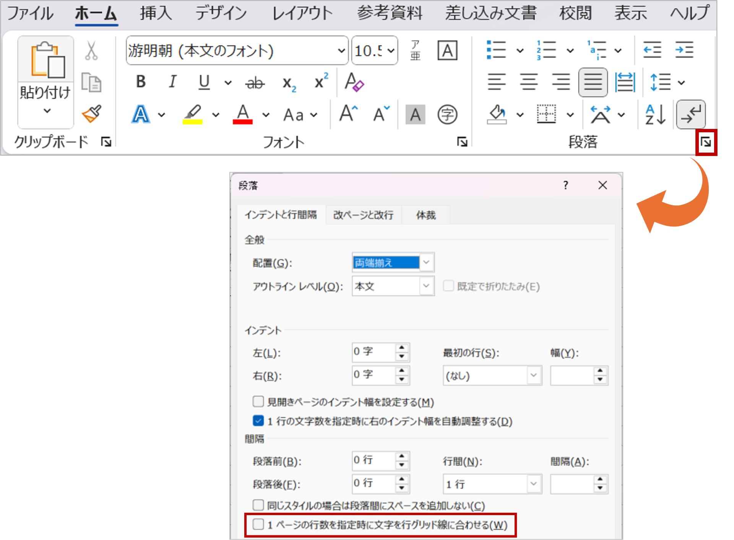This screenshot has width=734, height=540.
Task: Click the increase indent icon
Action: click(684, 50)
